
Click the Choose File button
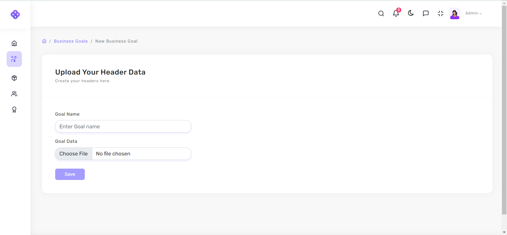pos(74,154)
